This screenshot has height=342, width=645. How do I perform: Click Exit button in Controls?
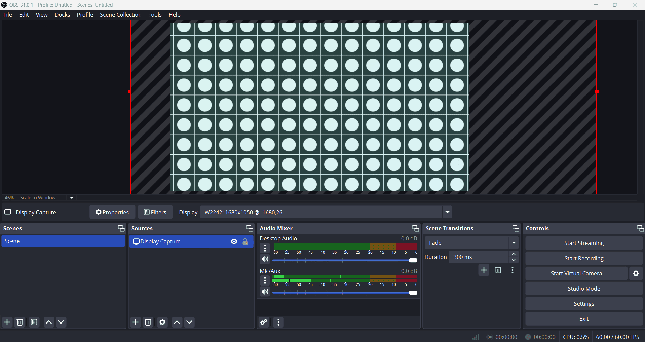(584, 319)
